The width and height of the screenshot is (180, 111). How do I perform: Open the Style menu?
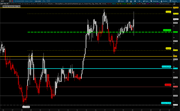pos(146,1)
